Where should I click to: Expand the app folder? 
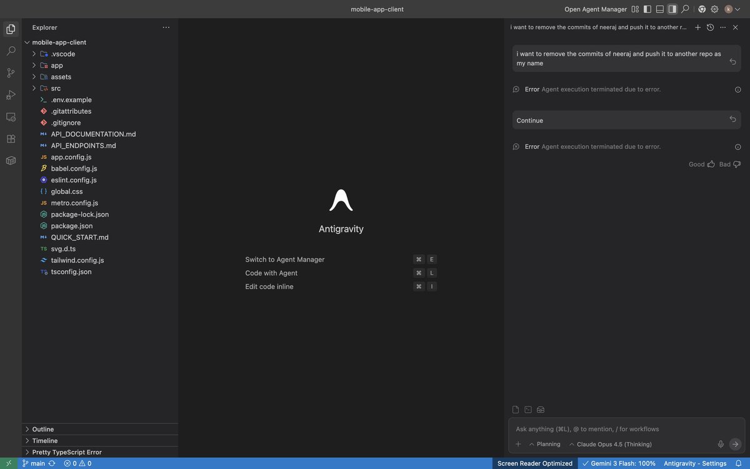coord(100,65)
